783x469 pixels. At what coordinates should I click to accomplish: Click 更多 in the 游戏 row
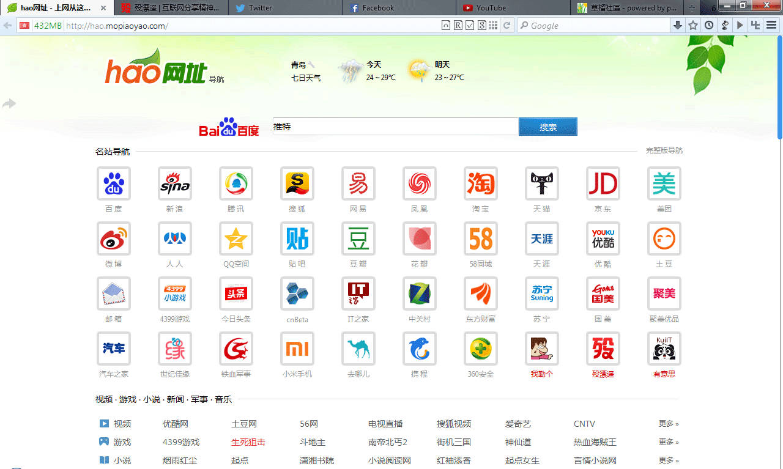(669, 442)
